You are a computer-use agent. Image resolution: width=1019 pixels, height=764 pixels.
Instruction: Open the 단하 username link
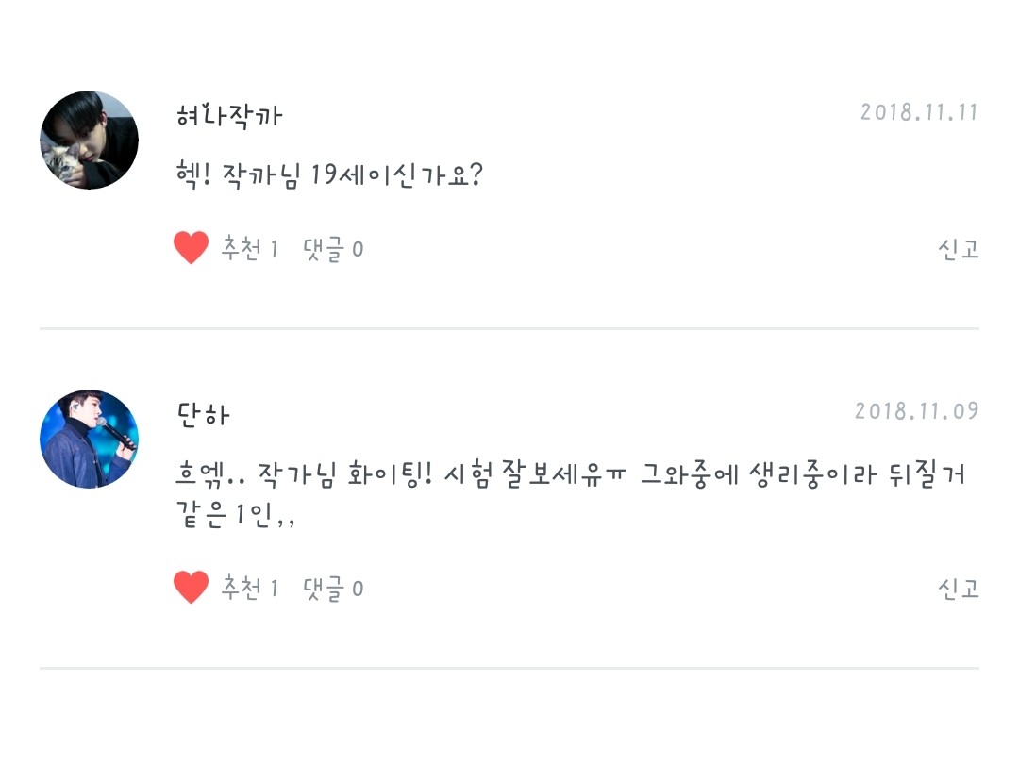(203, 414)
